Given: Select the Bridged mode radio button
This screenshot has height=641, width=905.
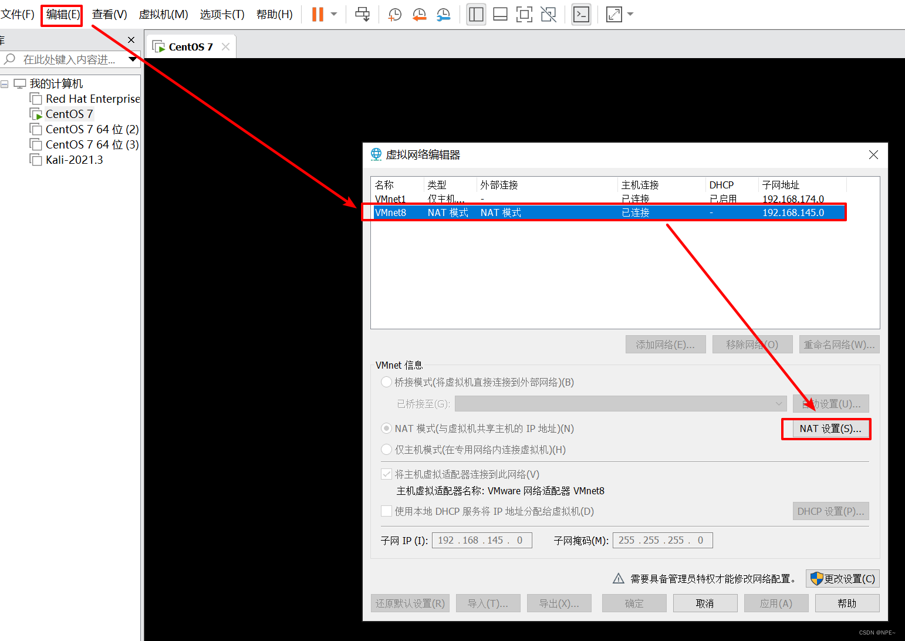Looking at the screenshot, I should coord(386,382).
